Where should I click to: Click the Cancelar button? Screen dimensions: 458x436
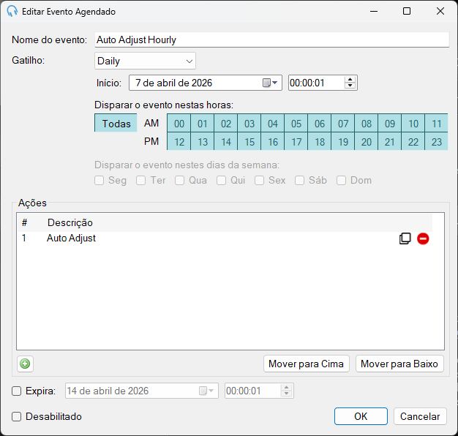420,416
